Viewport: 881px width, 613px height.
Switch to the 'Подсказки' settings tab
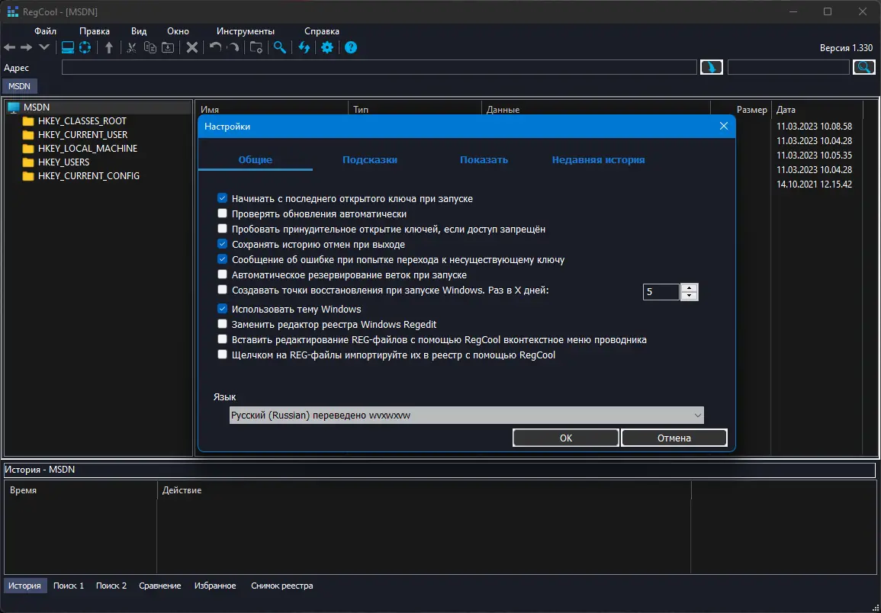[369, 160]
